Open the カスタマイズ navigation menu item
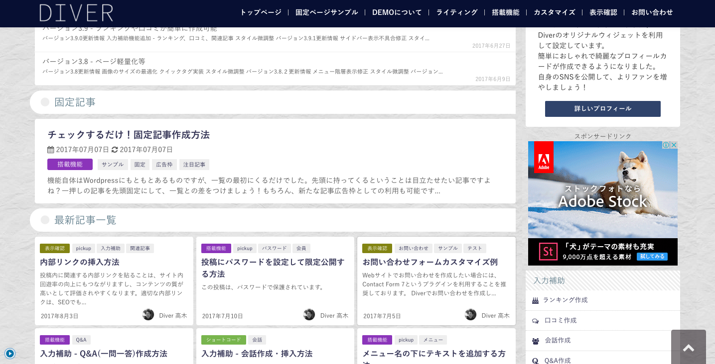Viewport: 715px width, 364px height. (x=554, y=12)
